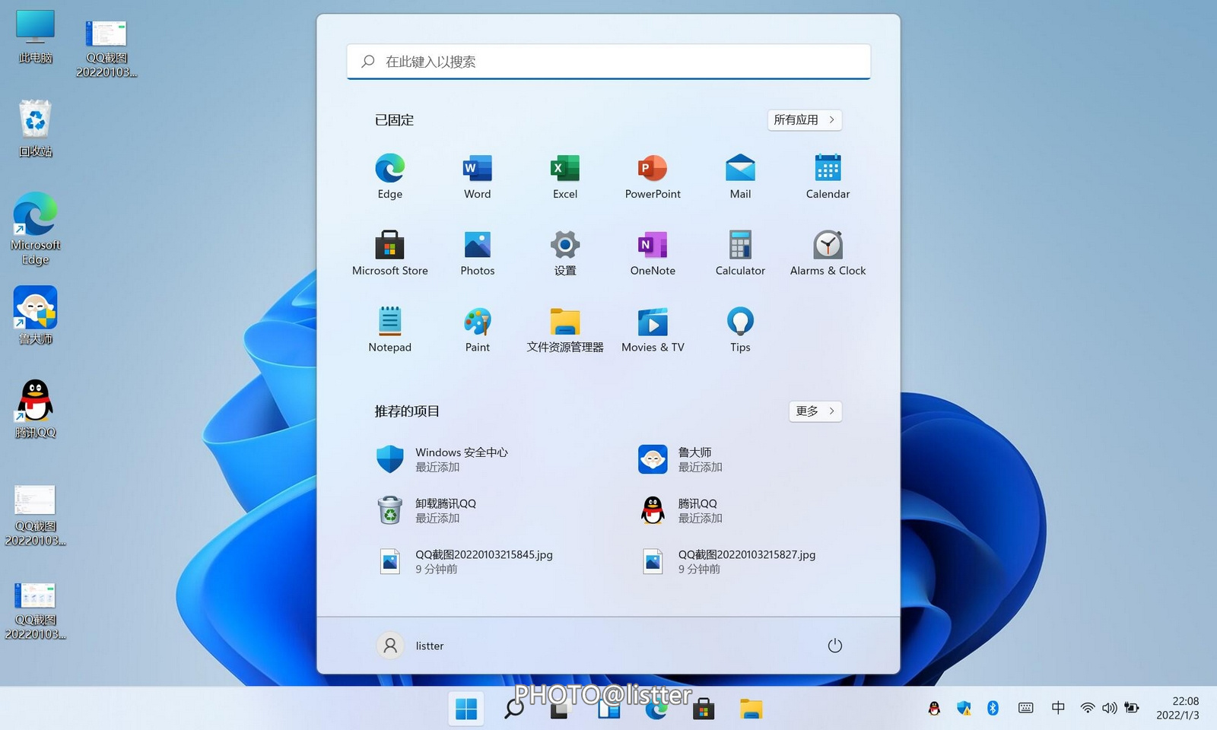
Task: Toggle the 中 input method indicator
Action: point(1057,708)
